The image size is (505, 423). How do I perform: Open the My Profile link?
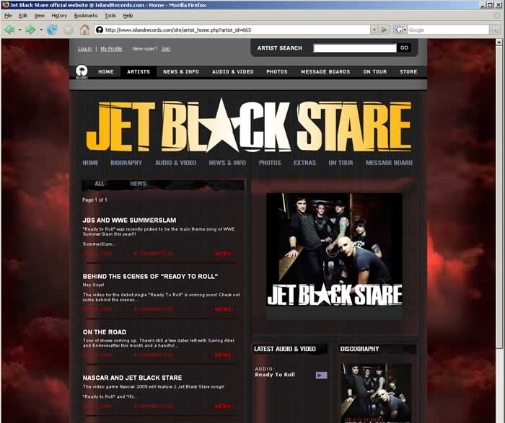(x=111, y=49)
